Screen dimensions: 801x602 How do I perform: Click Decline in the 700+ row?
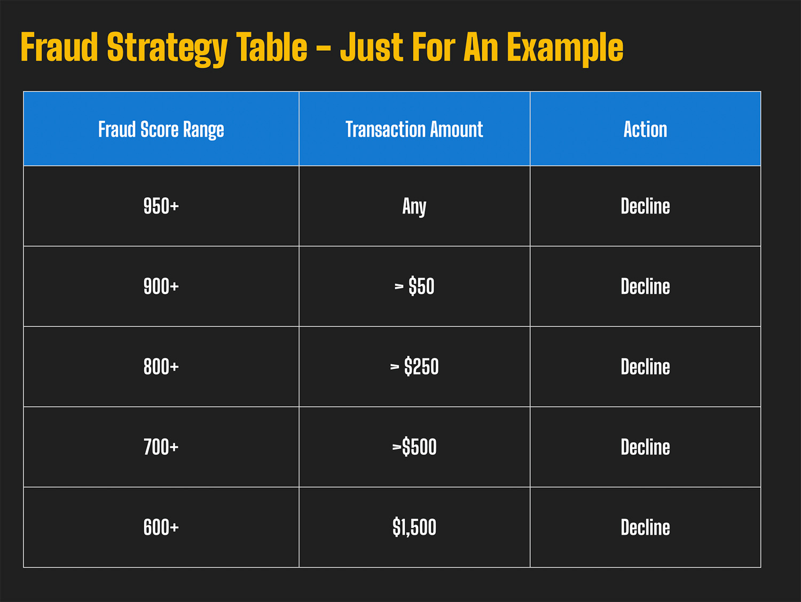point(645,447)
